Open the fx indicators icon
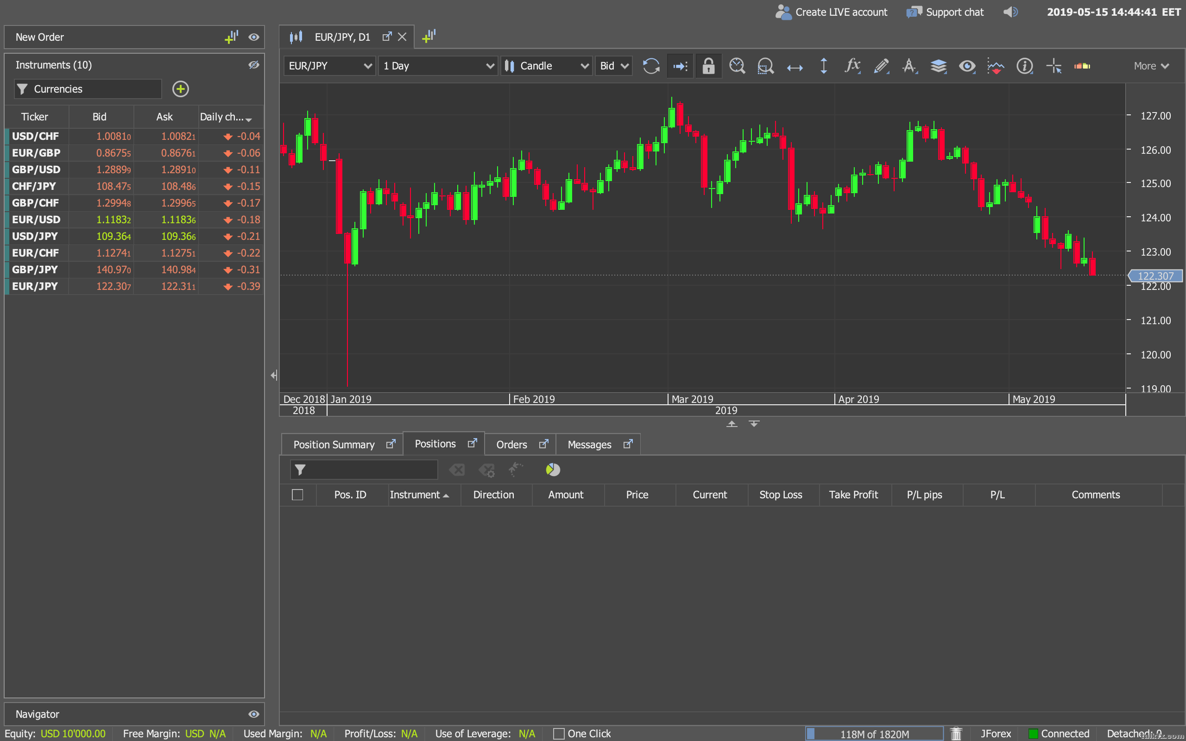Image resolution: width=1186 pixels, height=741 pixels. pos(853,66)
